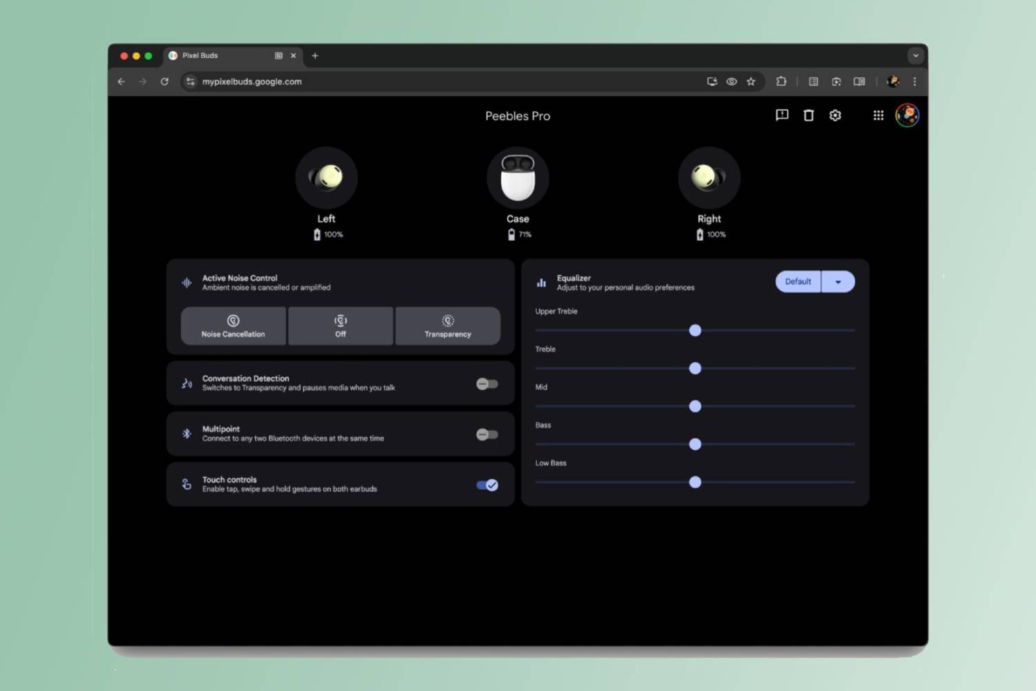This screenshot has width=1036, height=691.
Task: Click the Right 100% battery text
Action: coord(717,234)
